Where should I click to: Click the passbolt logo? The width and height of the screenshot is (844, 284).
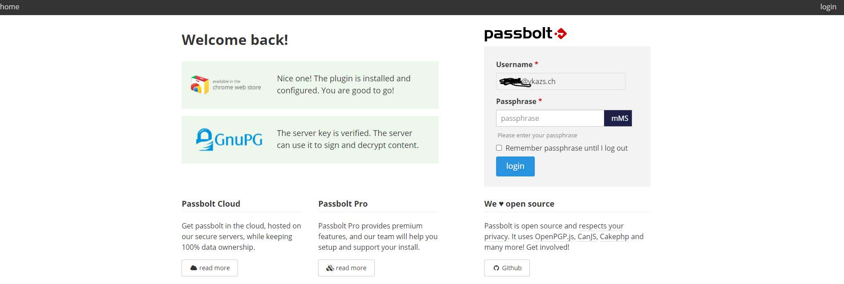[x=525, y=34]
